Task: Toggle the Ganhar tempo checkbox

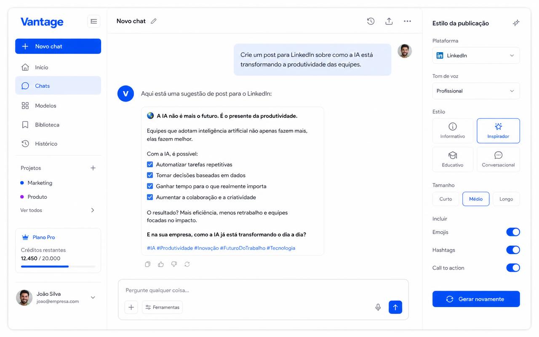Action: click(x=150, y=186)
